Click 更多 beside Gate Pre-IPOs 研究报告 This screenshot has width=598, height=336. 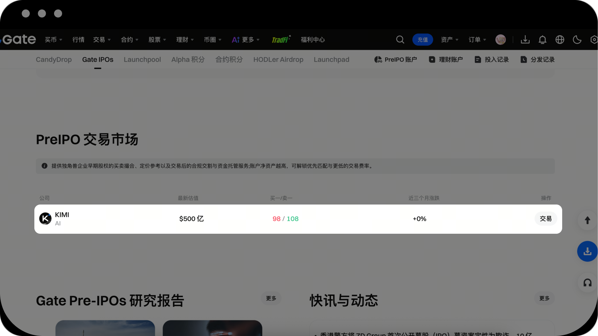(271, 298)
